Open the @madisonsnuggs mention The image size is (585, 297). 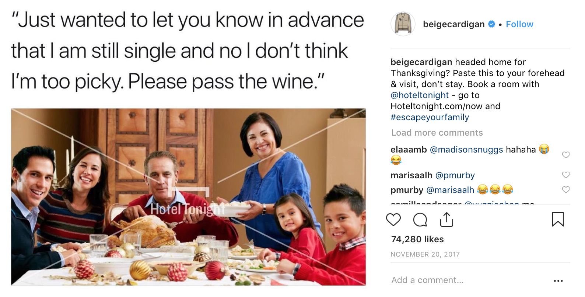point(466,150)
